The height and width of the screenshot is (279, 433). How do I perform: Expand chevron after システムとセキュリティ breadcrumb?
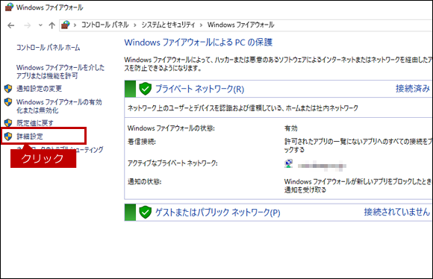point(202,25)
